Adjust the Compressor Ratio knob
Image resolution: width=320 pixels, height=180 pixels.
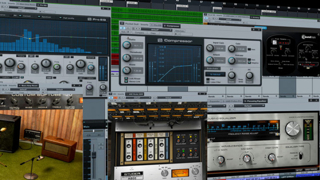point(127,45)
